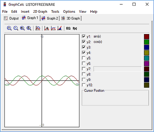Enable the y7 equation checkbox
Image resolution: width=154 pixels, height=132 pixels.
[x=84, y=69]
